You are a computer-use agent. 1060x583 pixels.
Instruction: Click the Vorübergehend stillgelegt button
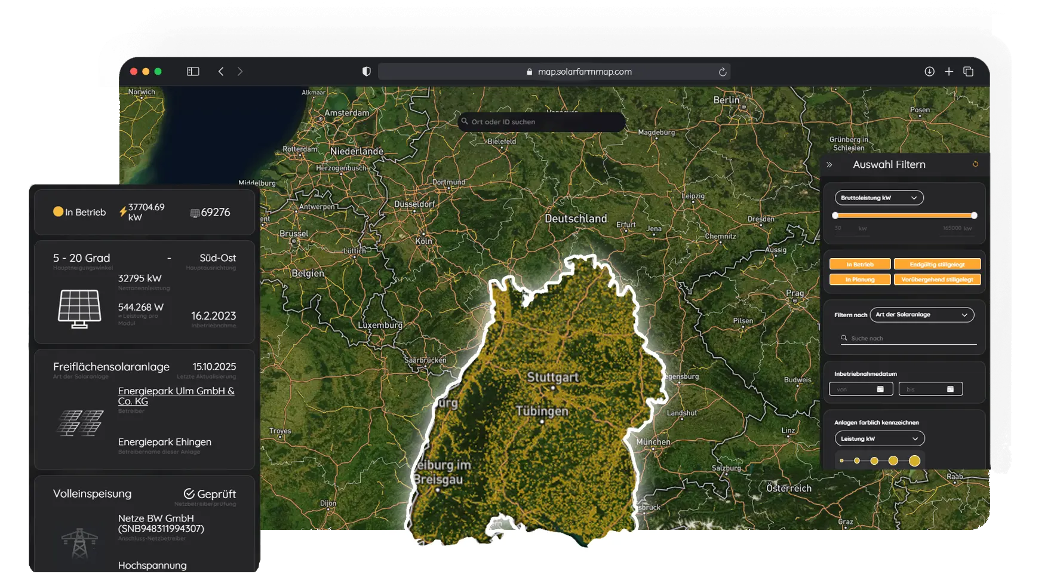[x=937, y=279]
